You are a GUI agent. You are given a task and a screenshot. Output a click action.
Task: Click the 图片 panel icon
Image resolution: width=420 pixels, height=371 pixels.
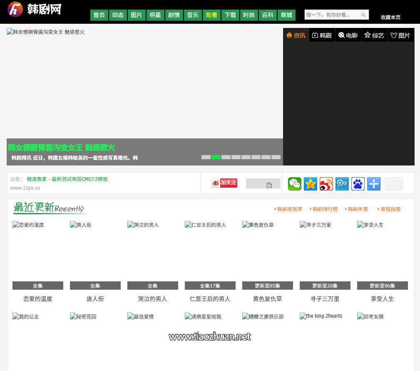click(400, 35)
